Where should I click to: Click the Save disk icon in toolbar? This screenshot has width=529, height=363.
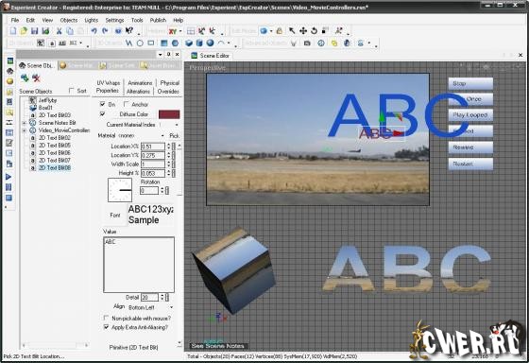pos(34,31)
